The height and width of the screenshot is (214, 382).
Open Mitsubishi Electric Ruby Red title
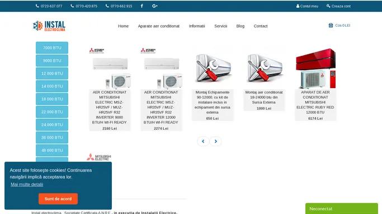[x=315, y=102]
